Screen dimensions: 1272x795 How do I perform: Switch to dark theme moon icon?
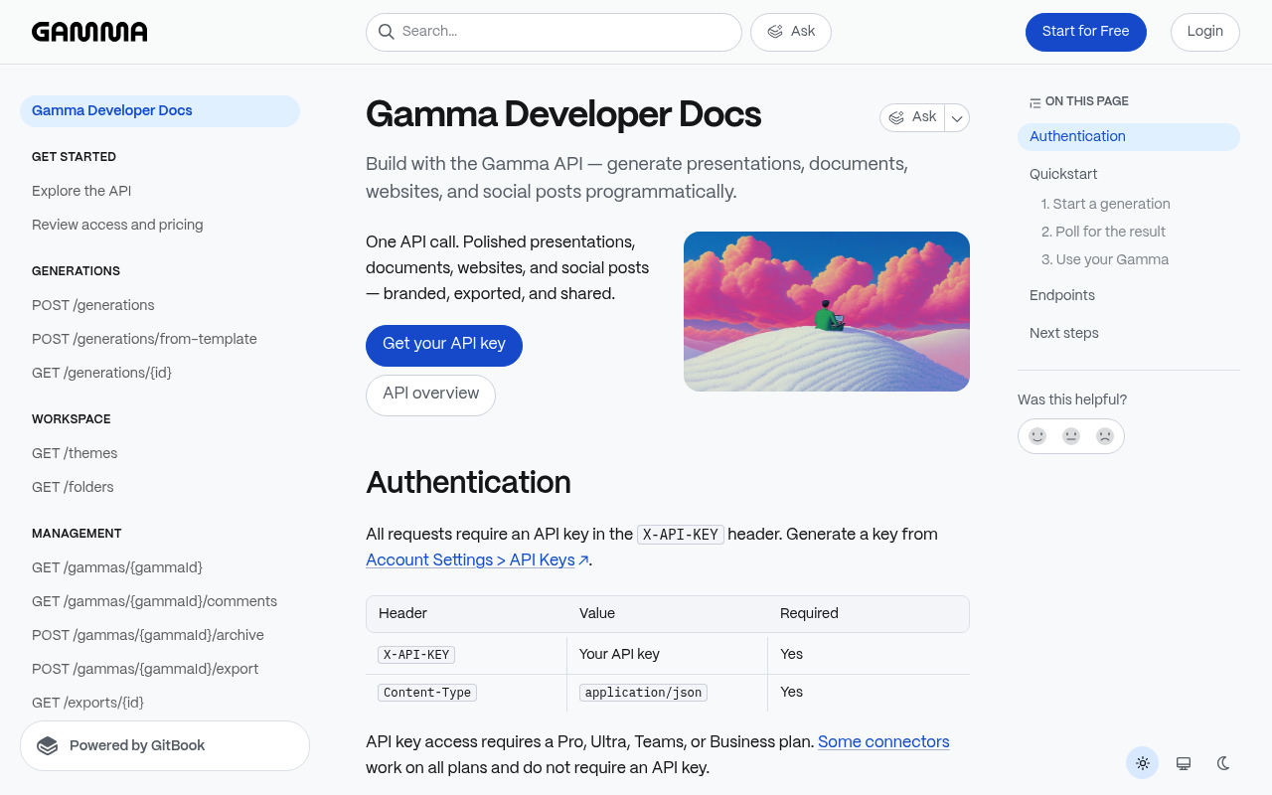[1224, 763]
